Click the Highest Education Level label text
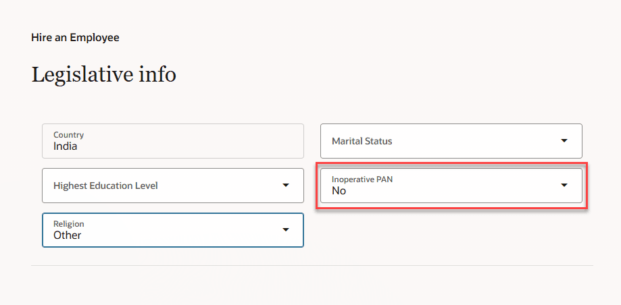621x305 pixels. (105, 185)
